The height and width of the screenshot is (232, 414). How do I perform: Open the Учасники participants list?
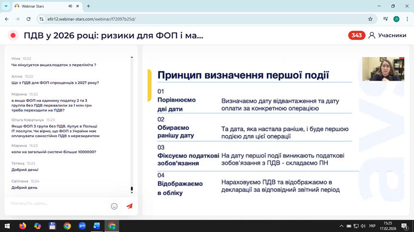tap(387, 35)
